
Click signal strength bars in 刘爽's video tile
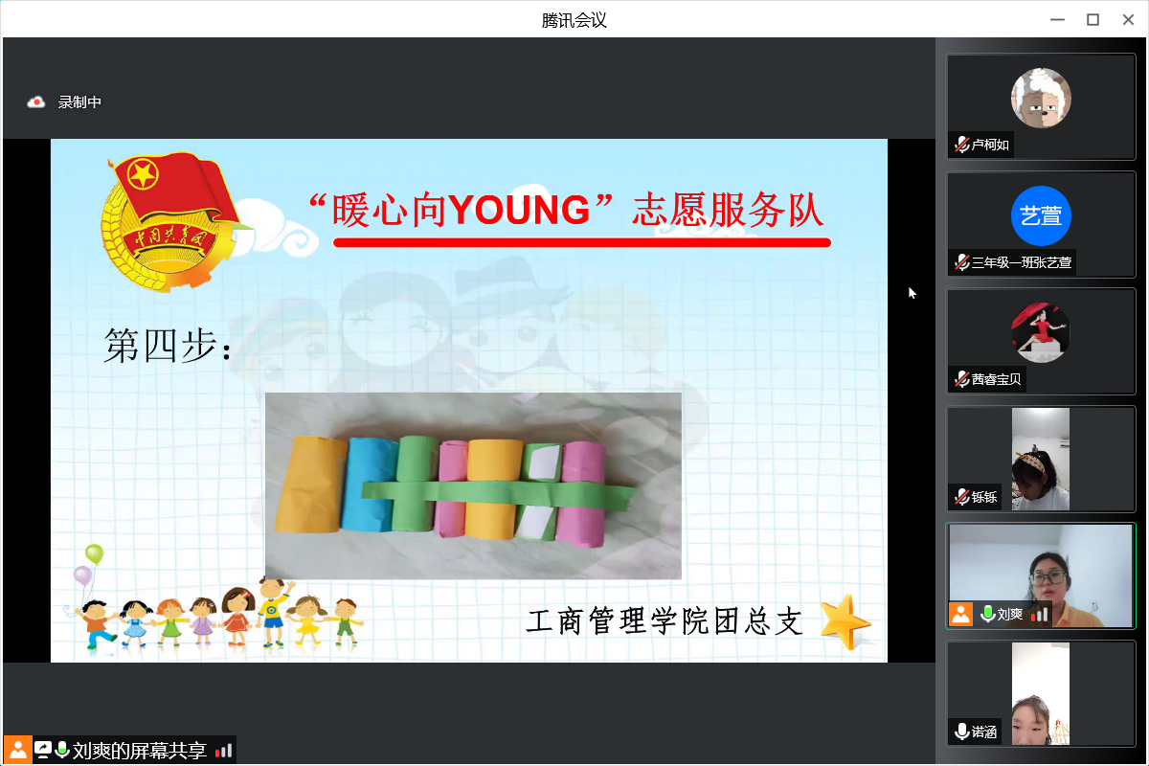coord(1040,614)
